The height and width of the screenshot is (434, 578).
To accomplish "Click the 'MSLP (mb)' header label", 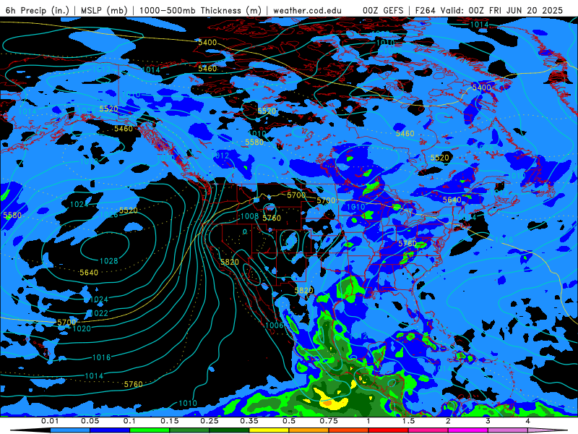I will coord(103,10).
